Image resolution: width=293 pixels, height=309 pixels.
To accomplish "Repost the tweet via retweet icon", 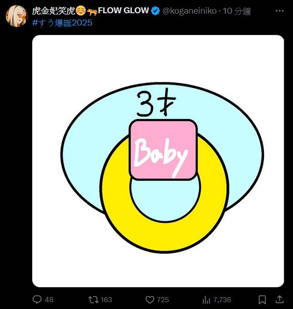I will click(x=93, y=299).
